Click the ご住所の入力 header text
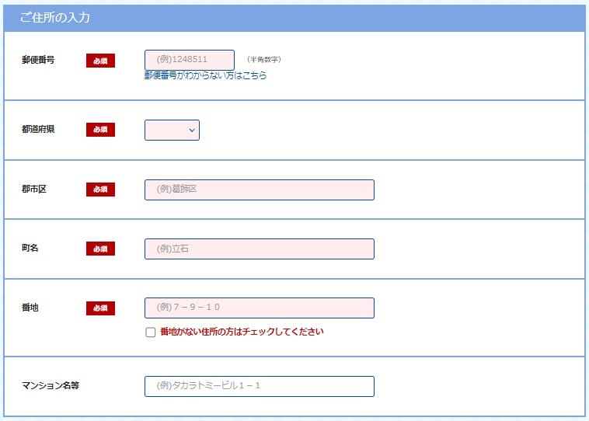The width and height of the screenshot is (589, 421). click(x=55, y=18)
